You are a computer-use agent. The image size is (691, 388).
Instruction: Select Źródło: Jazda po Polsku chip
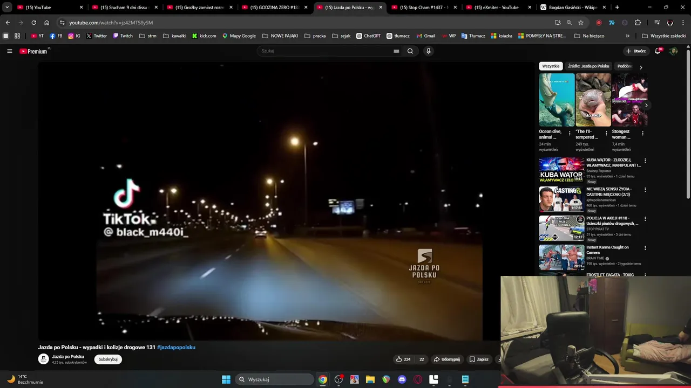[x=588, y=66]
